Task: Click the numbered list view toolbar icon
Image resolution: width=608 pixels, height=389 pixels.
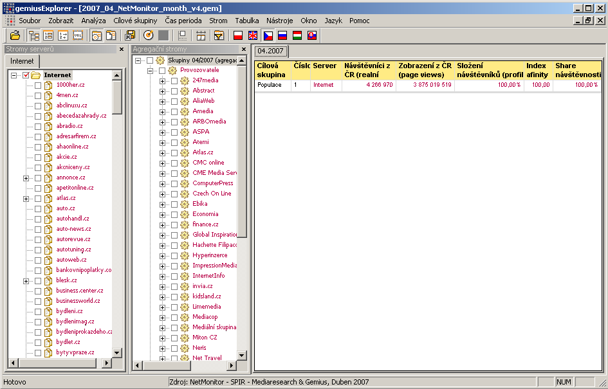Action: click(48, 35)
